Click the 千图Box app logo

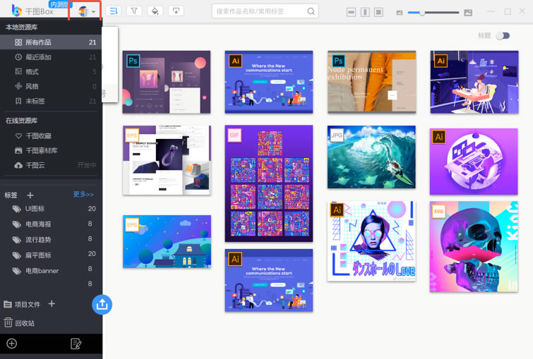32,11
